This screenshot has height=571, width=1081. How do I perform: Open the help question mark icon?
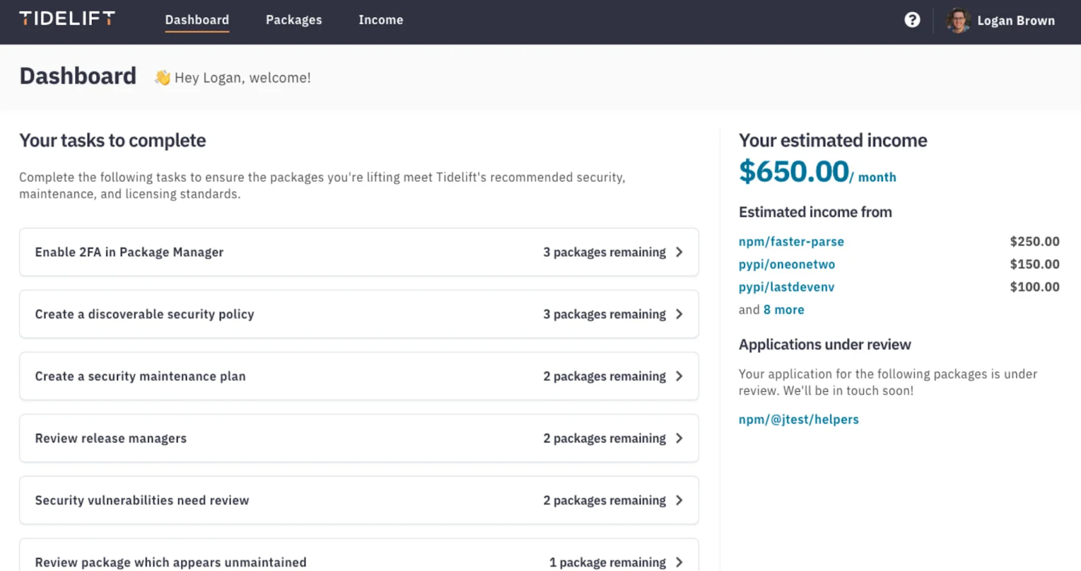912,20
